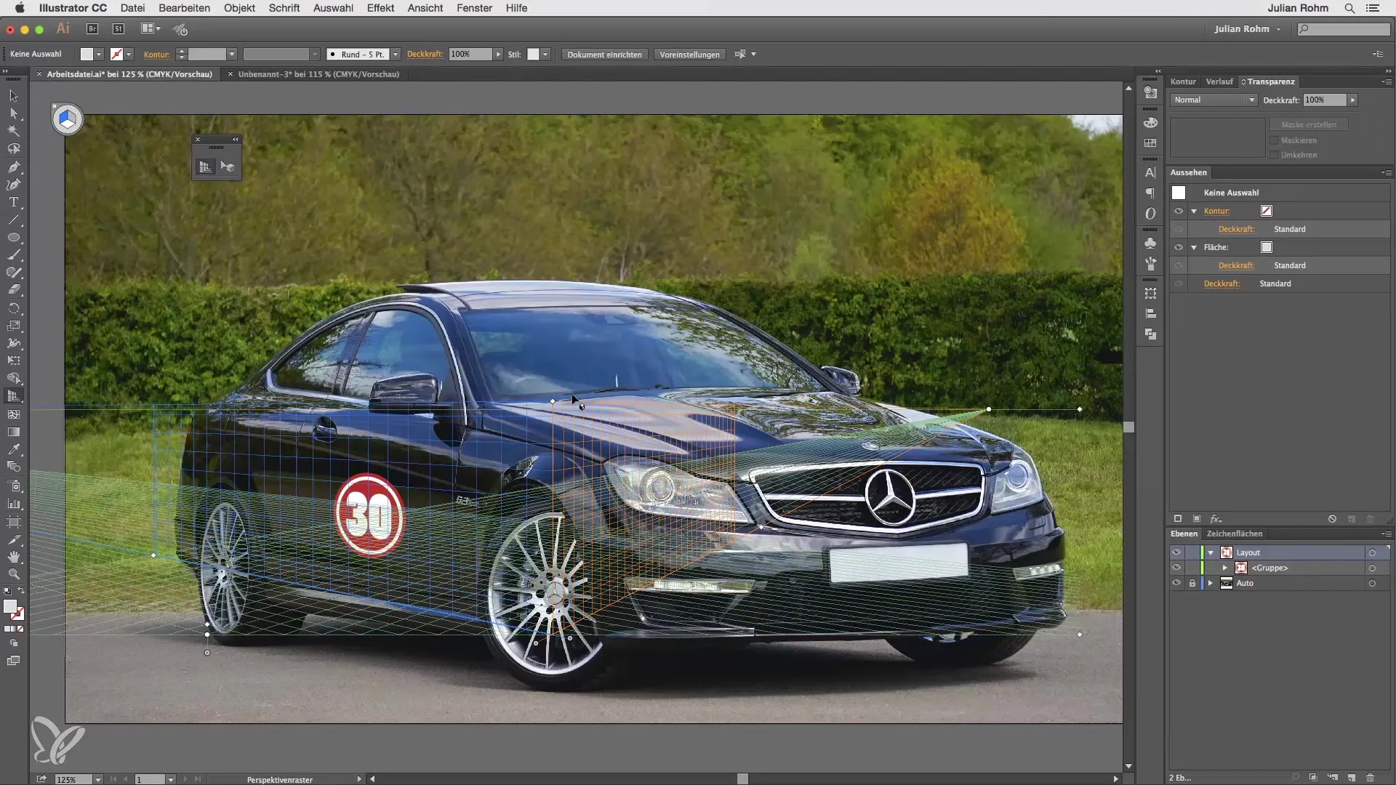The image size is (1396, 785).
Task: Select the Paintbrush tool
Action: (x=14, y=255)
